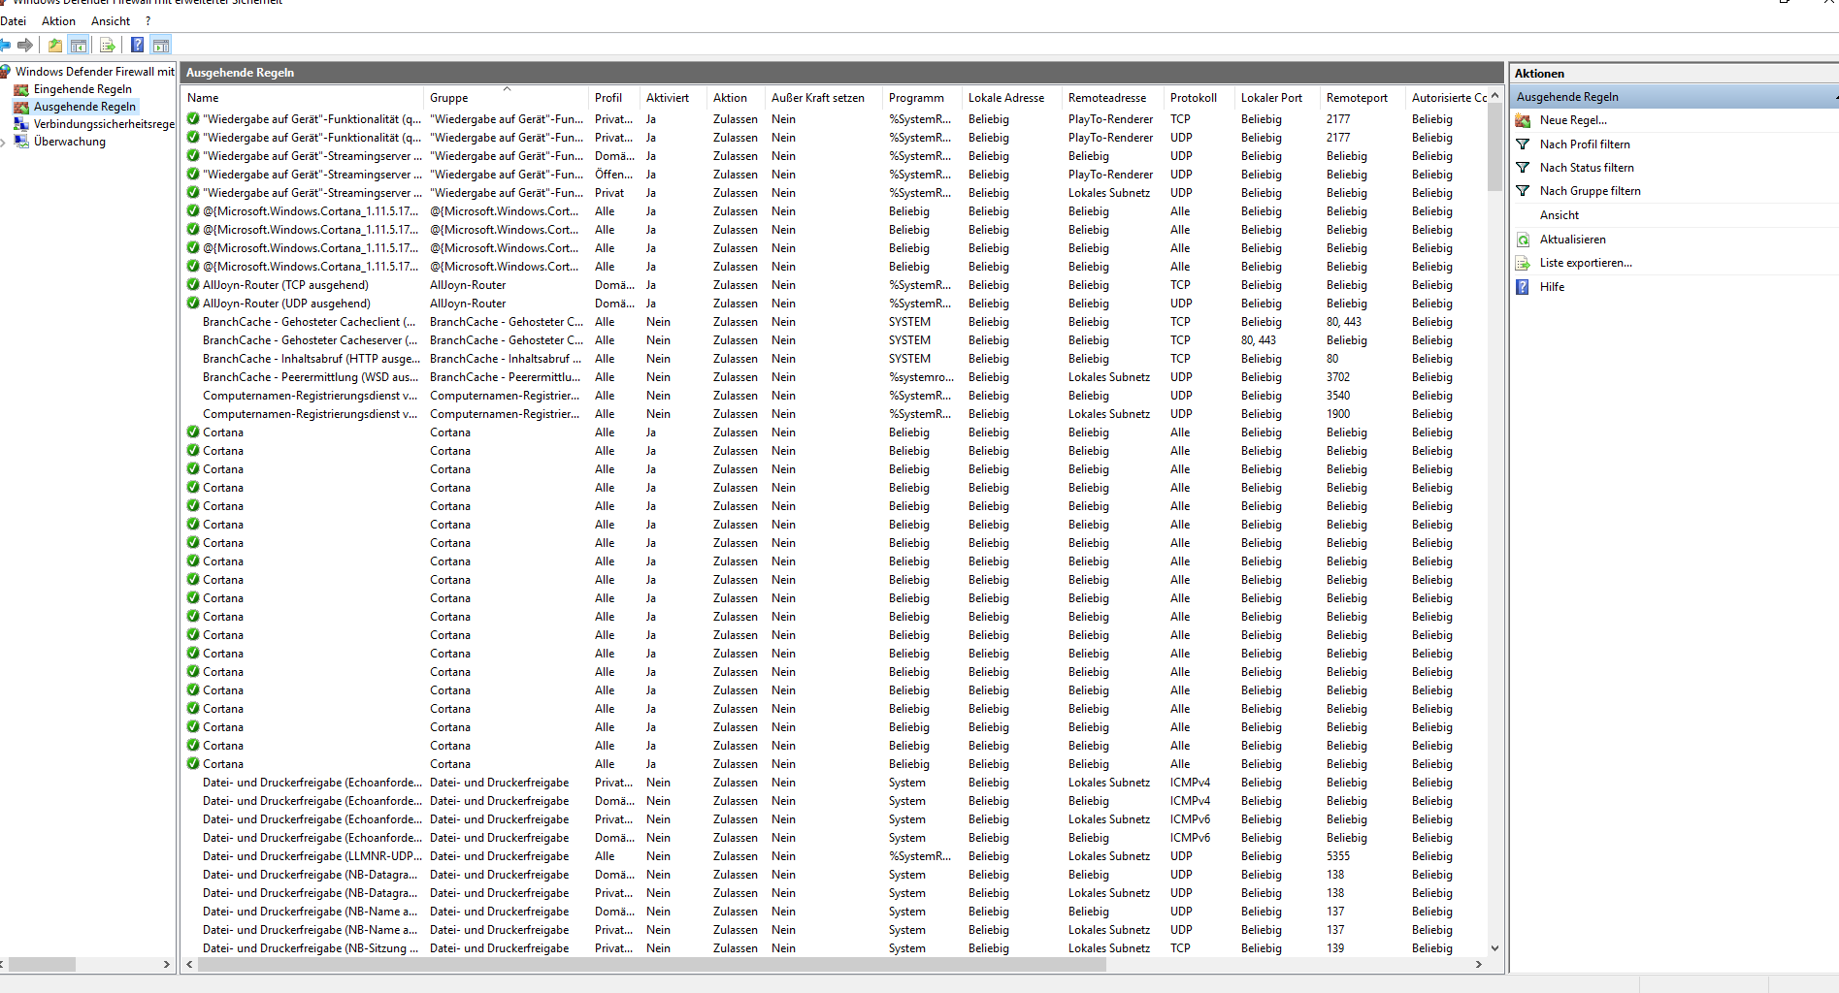
Task: Sort by the Protokoll column header
Action: [x=1199, y=98]
